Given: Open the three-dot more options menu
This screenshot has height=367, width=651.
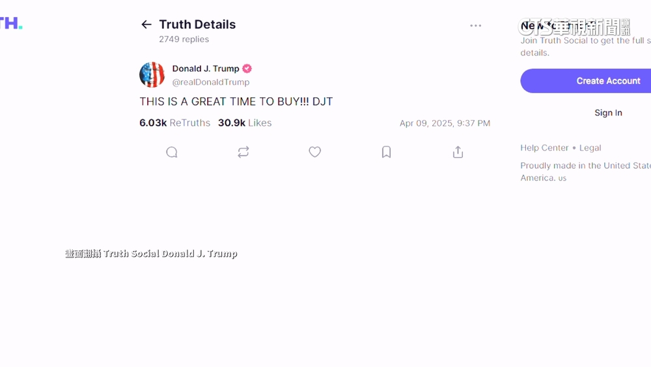Looking at the screenshot, I should click(476, 26).
